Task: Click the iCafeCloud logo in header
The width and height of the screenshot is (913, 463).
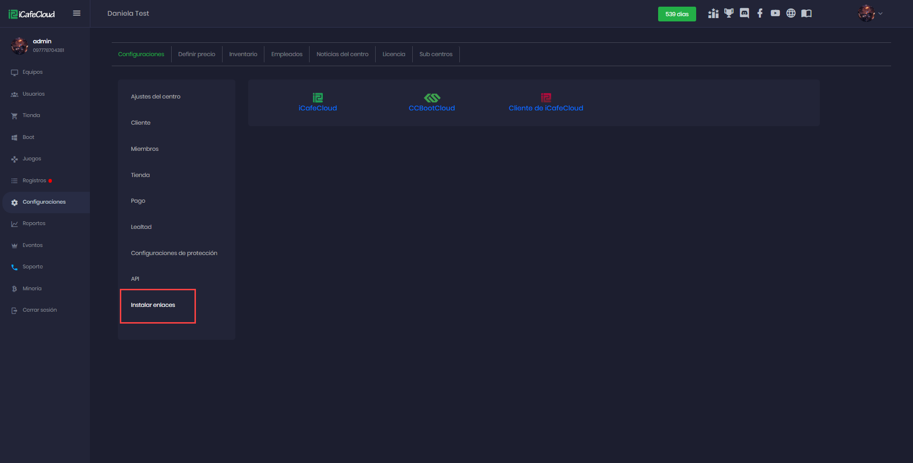Action: [32, 14]
